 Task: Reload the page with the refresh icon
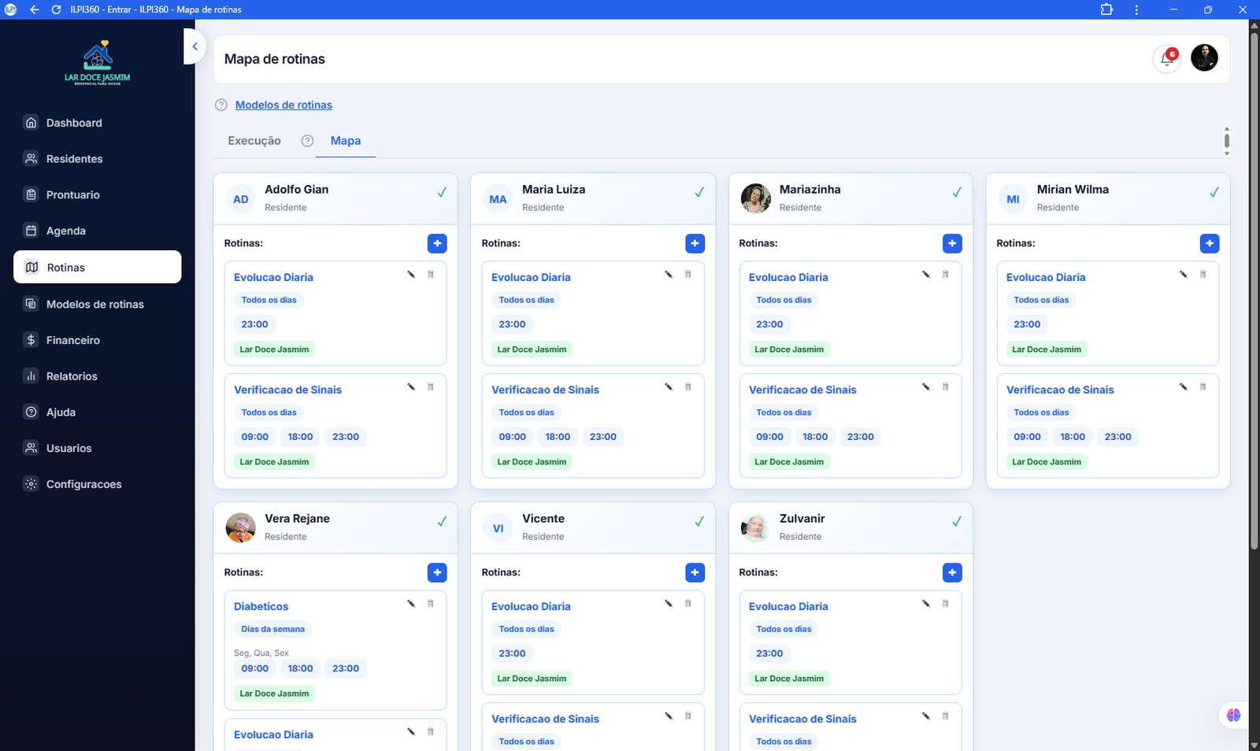56,9
